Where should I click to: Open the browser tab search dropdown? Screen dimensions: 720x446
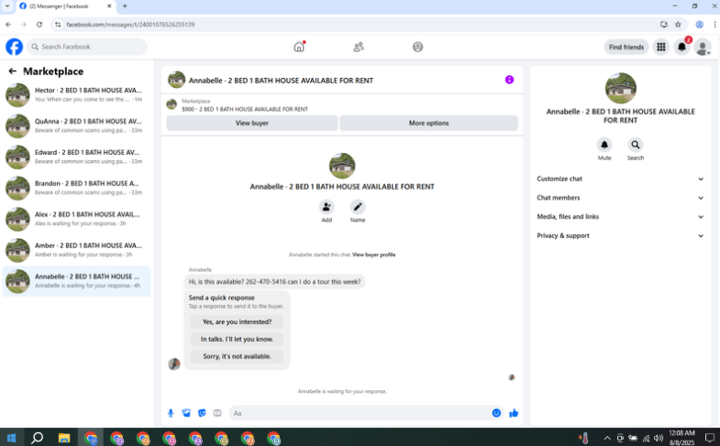point(7,6)
